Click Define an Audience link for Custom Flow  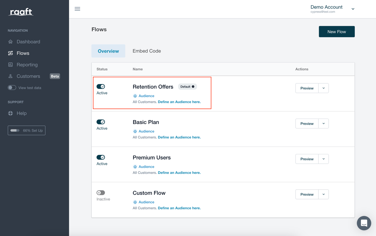coord(179,208)
